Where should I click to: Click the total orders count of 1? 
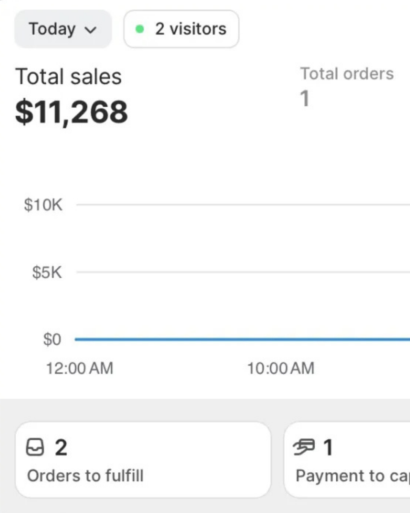305,98
